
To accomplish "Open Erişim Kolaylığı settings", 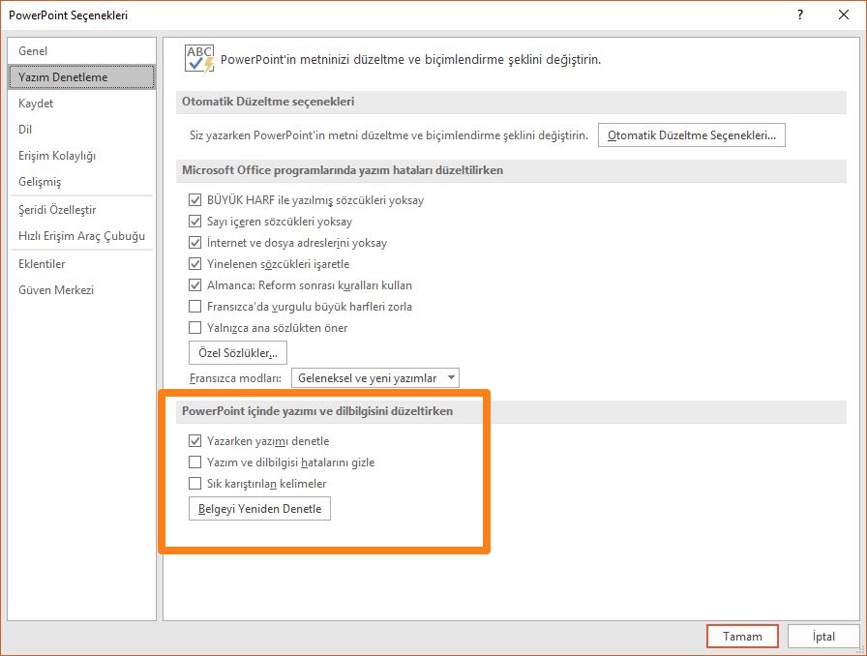I will 82,156.
